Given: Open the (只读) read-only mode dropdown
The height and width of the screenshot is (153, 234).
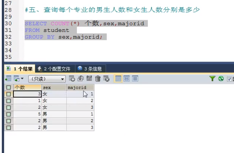Looking at the screenshot, I should [x=47, y=79].
